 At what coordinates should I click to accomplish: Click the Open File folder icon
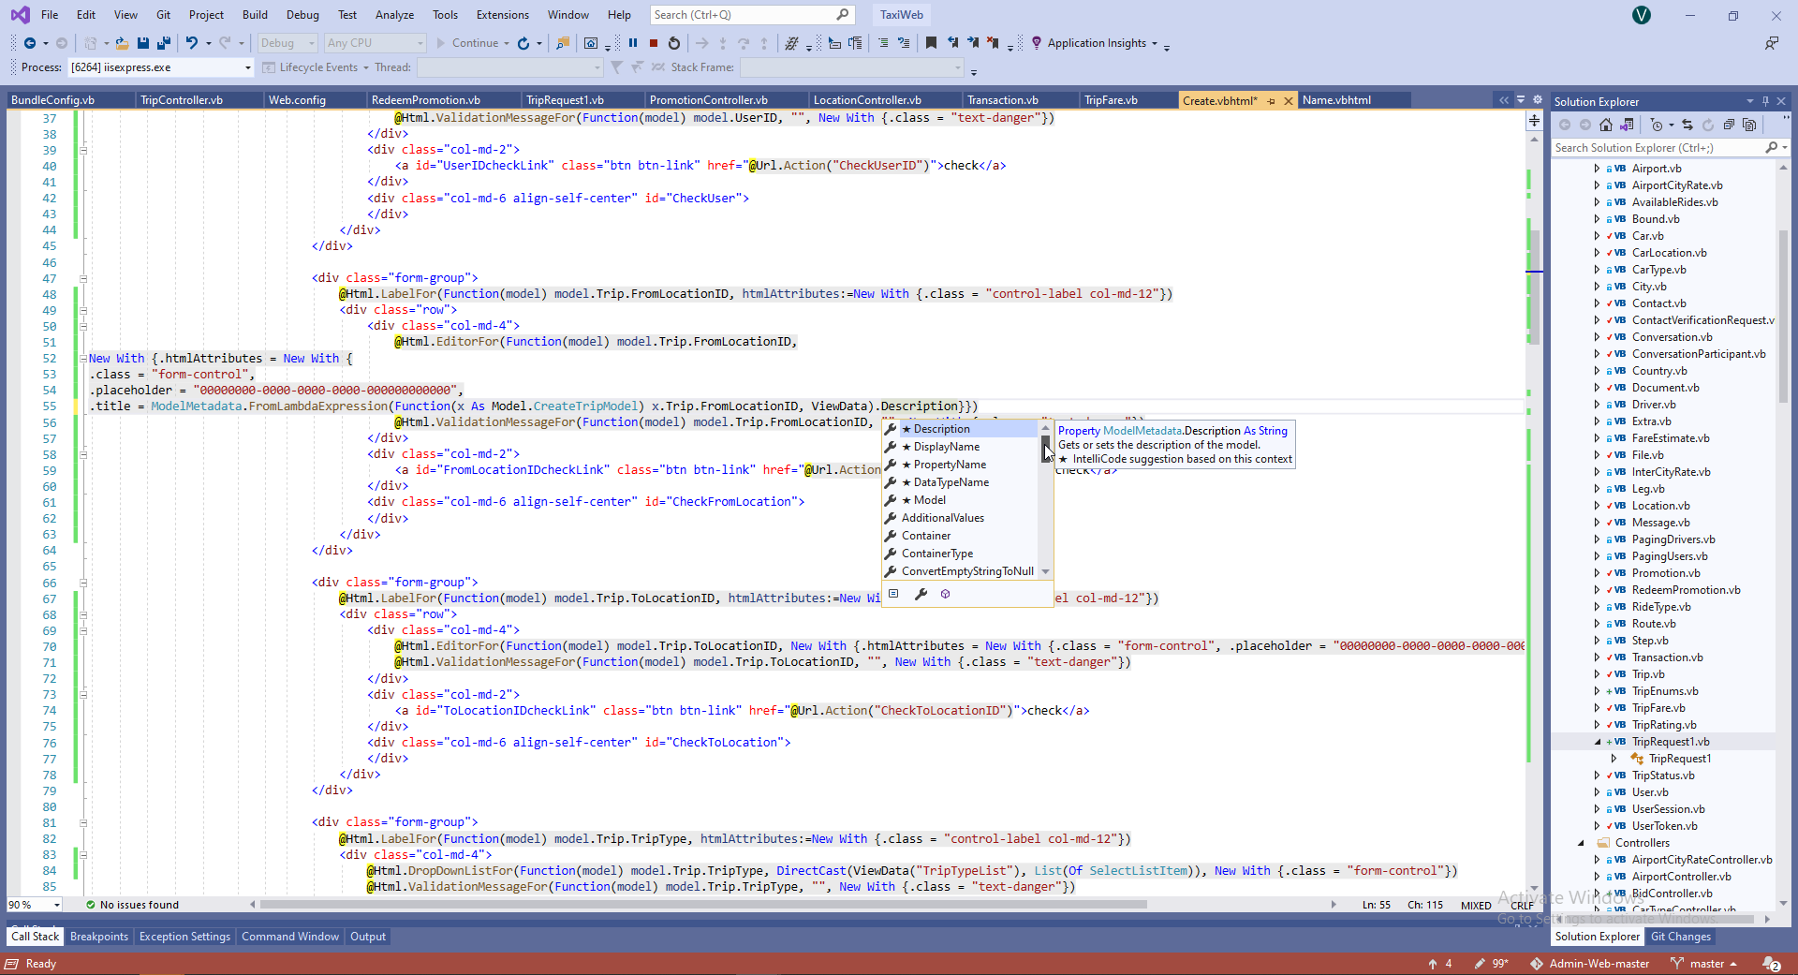point(122,43)
